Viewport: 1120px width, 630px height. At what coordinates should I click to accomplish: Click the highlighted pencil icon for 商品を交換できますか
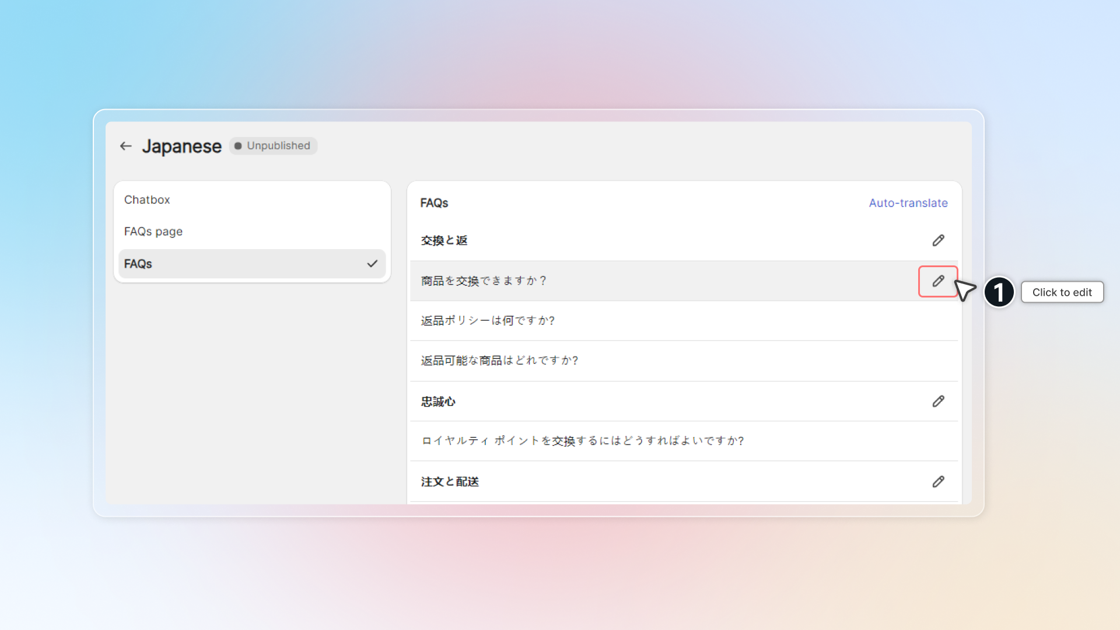(938, 281)
